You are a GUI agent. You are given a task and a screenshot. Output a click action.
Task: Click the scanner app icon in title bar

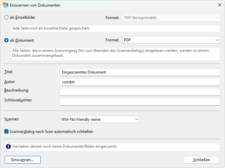[5, 5]
